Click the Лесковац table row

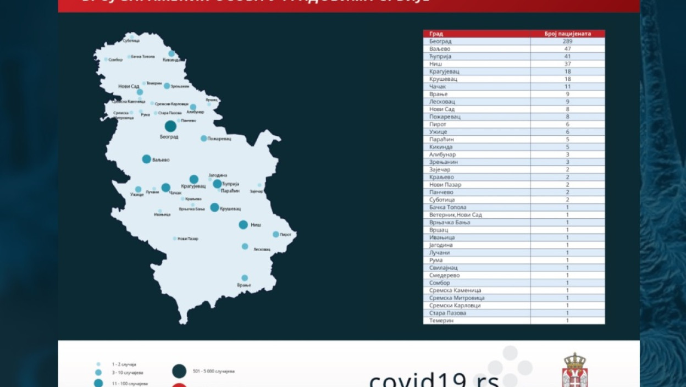tap(514, 102)
